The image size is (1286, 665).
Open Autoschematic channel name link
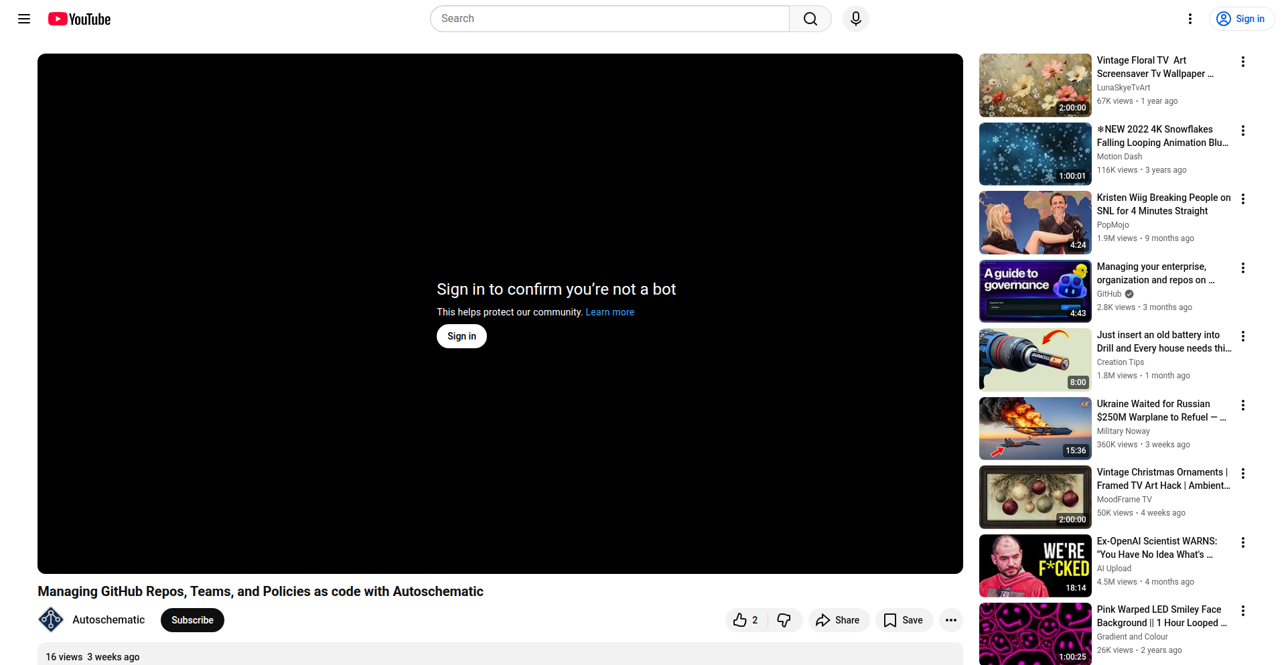pyautogui.click(x=109, y=620)
